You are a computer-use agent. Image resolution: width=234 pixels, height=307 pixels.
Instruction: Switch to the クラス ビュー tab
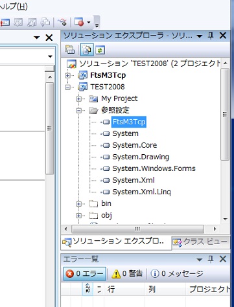point(201,242)
